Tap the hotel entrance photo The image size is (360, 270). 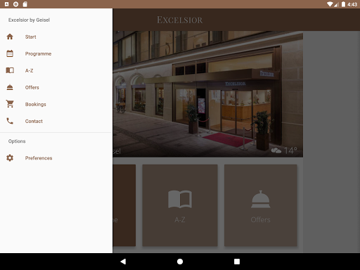(208, 94)
